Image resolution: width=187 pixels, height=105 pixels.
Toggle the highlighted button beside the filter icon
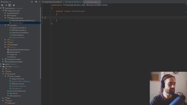[10, 5]
